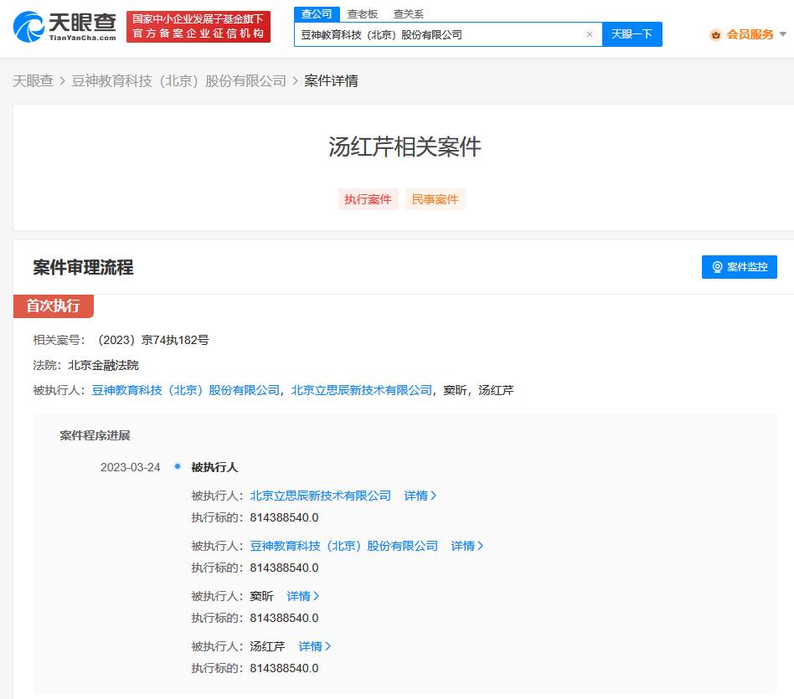Image resolution: width=794 pixels, height=699 pixels.
Task: Select the 民事案件 tag
Action: [435, 199]
